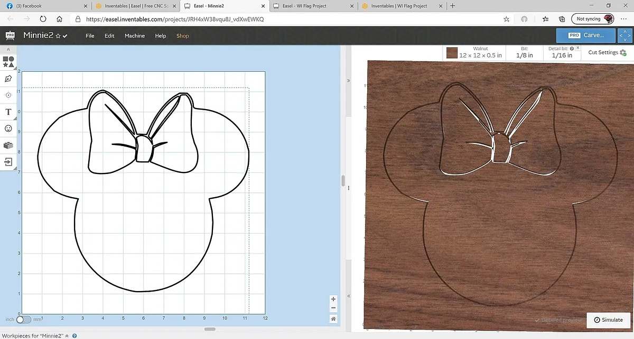Reset canvas view with home icon
Screen dimensions: 634x339
click(x=333, y=318)
